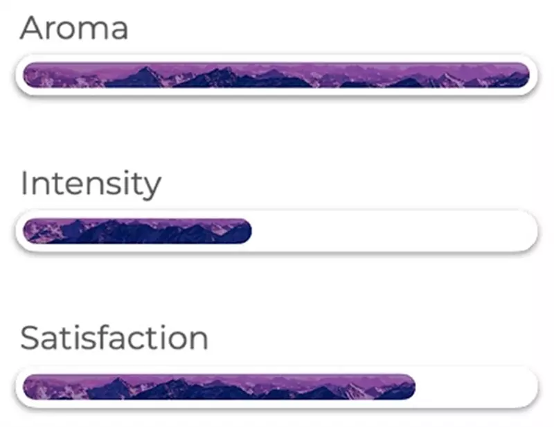Image resolution: width=554 pixels, height=427 pixels.
Task: Select the Aroma label text
Action: [x=74, y=28]
